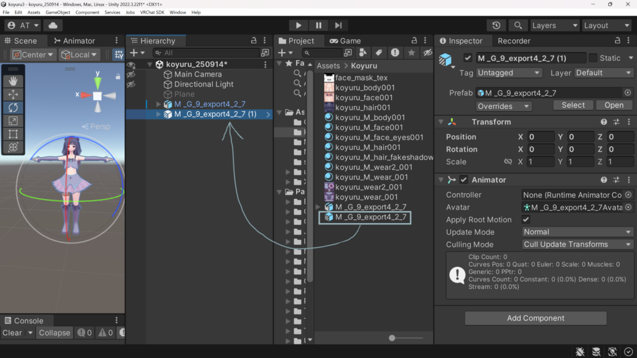The height and width of the screenshot is (358, 637).
Task: Select the Scale tool in the Scene
Action: click(13, 121)
